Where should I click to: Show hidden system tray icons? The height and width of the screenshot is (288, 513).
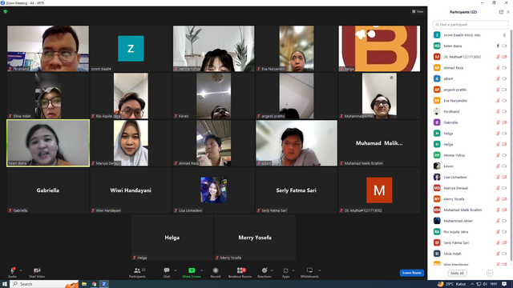(x=472, y=284)
